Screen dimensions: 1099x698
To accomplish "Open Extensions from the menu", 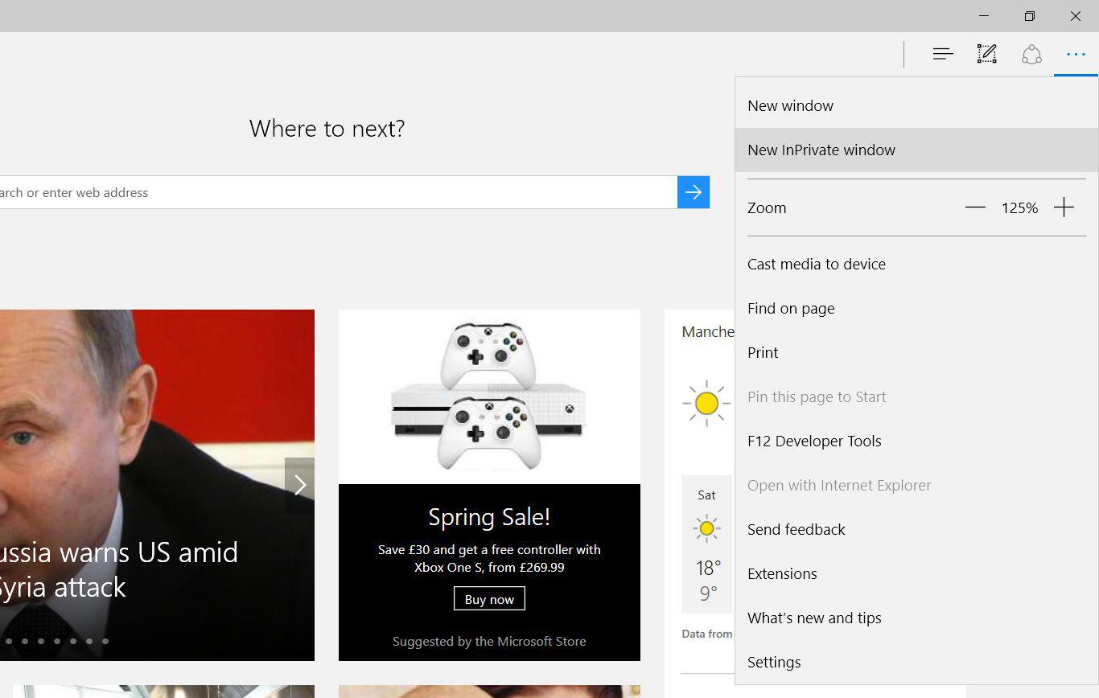I will pyautogui.click(x=916, y=573).
